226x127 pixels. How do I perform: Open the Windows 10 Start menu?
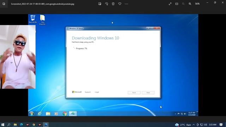[x=3, y=125]
